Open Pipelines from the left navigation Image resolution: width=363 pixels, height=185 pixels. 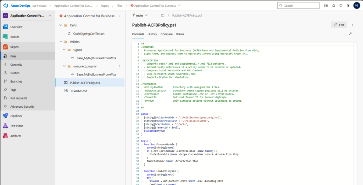tap(16, 116)
